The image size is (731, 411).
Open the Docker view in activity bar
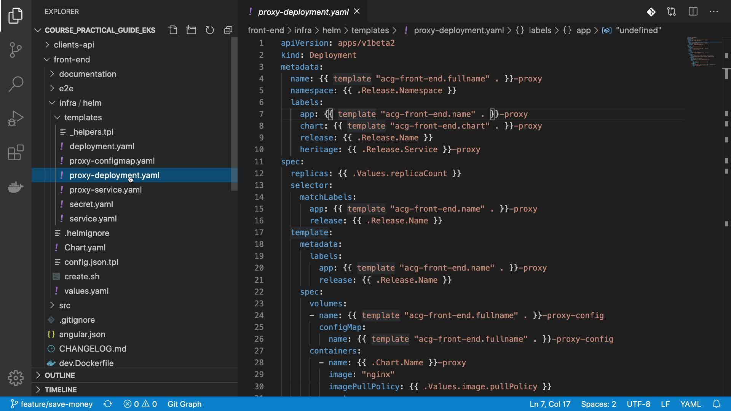pyautogui.click(x=16, y=187)
